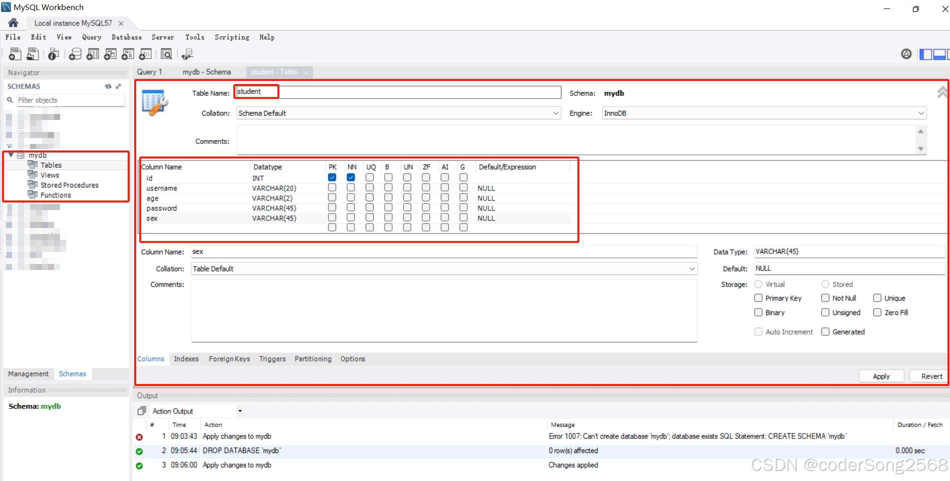Screen dimensions: 950x481
Task: Close the Local instance MySQL57 tab
Action: tap(121, 23)
